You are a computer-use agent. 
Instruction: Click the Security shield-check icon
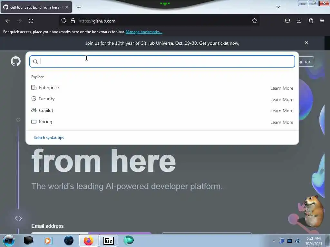(34, 99)
